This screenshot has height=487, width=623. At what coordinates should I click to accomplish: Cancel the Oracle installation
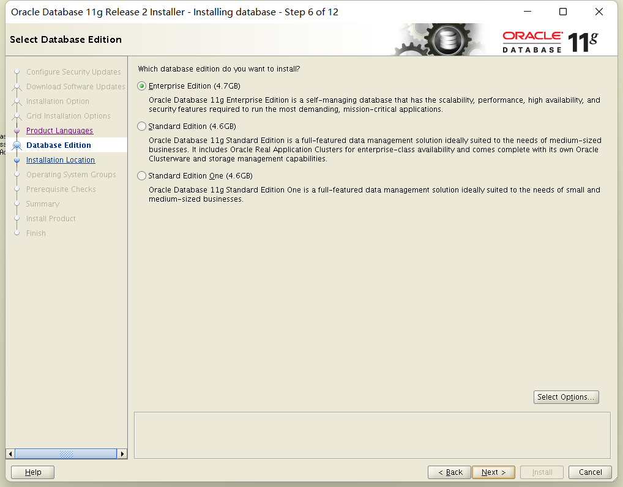pos(590,472)
